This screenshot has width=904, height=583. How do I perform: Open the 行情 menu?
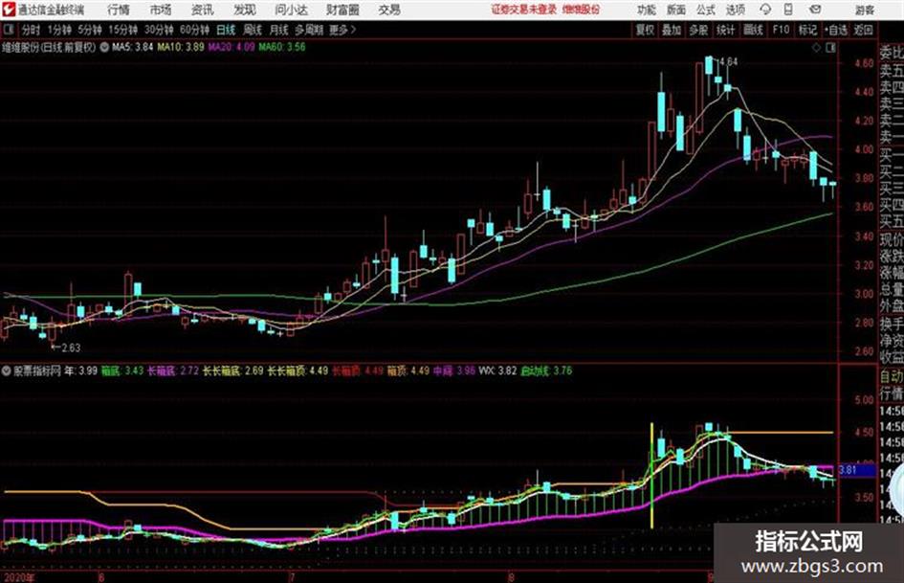(x=119, y=10)
